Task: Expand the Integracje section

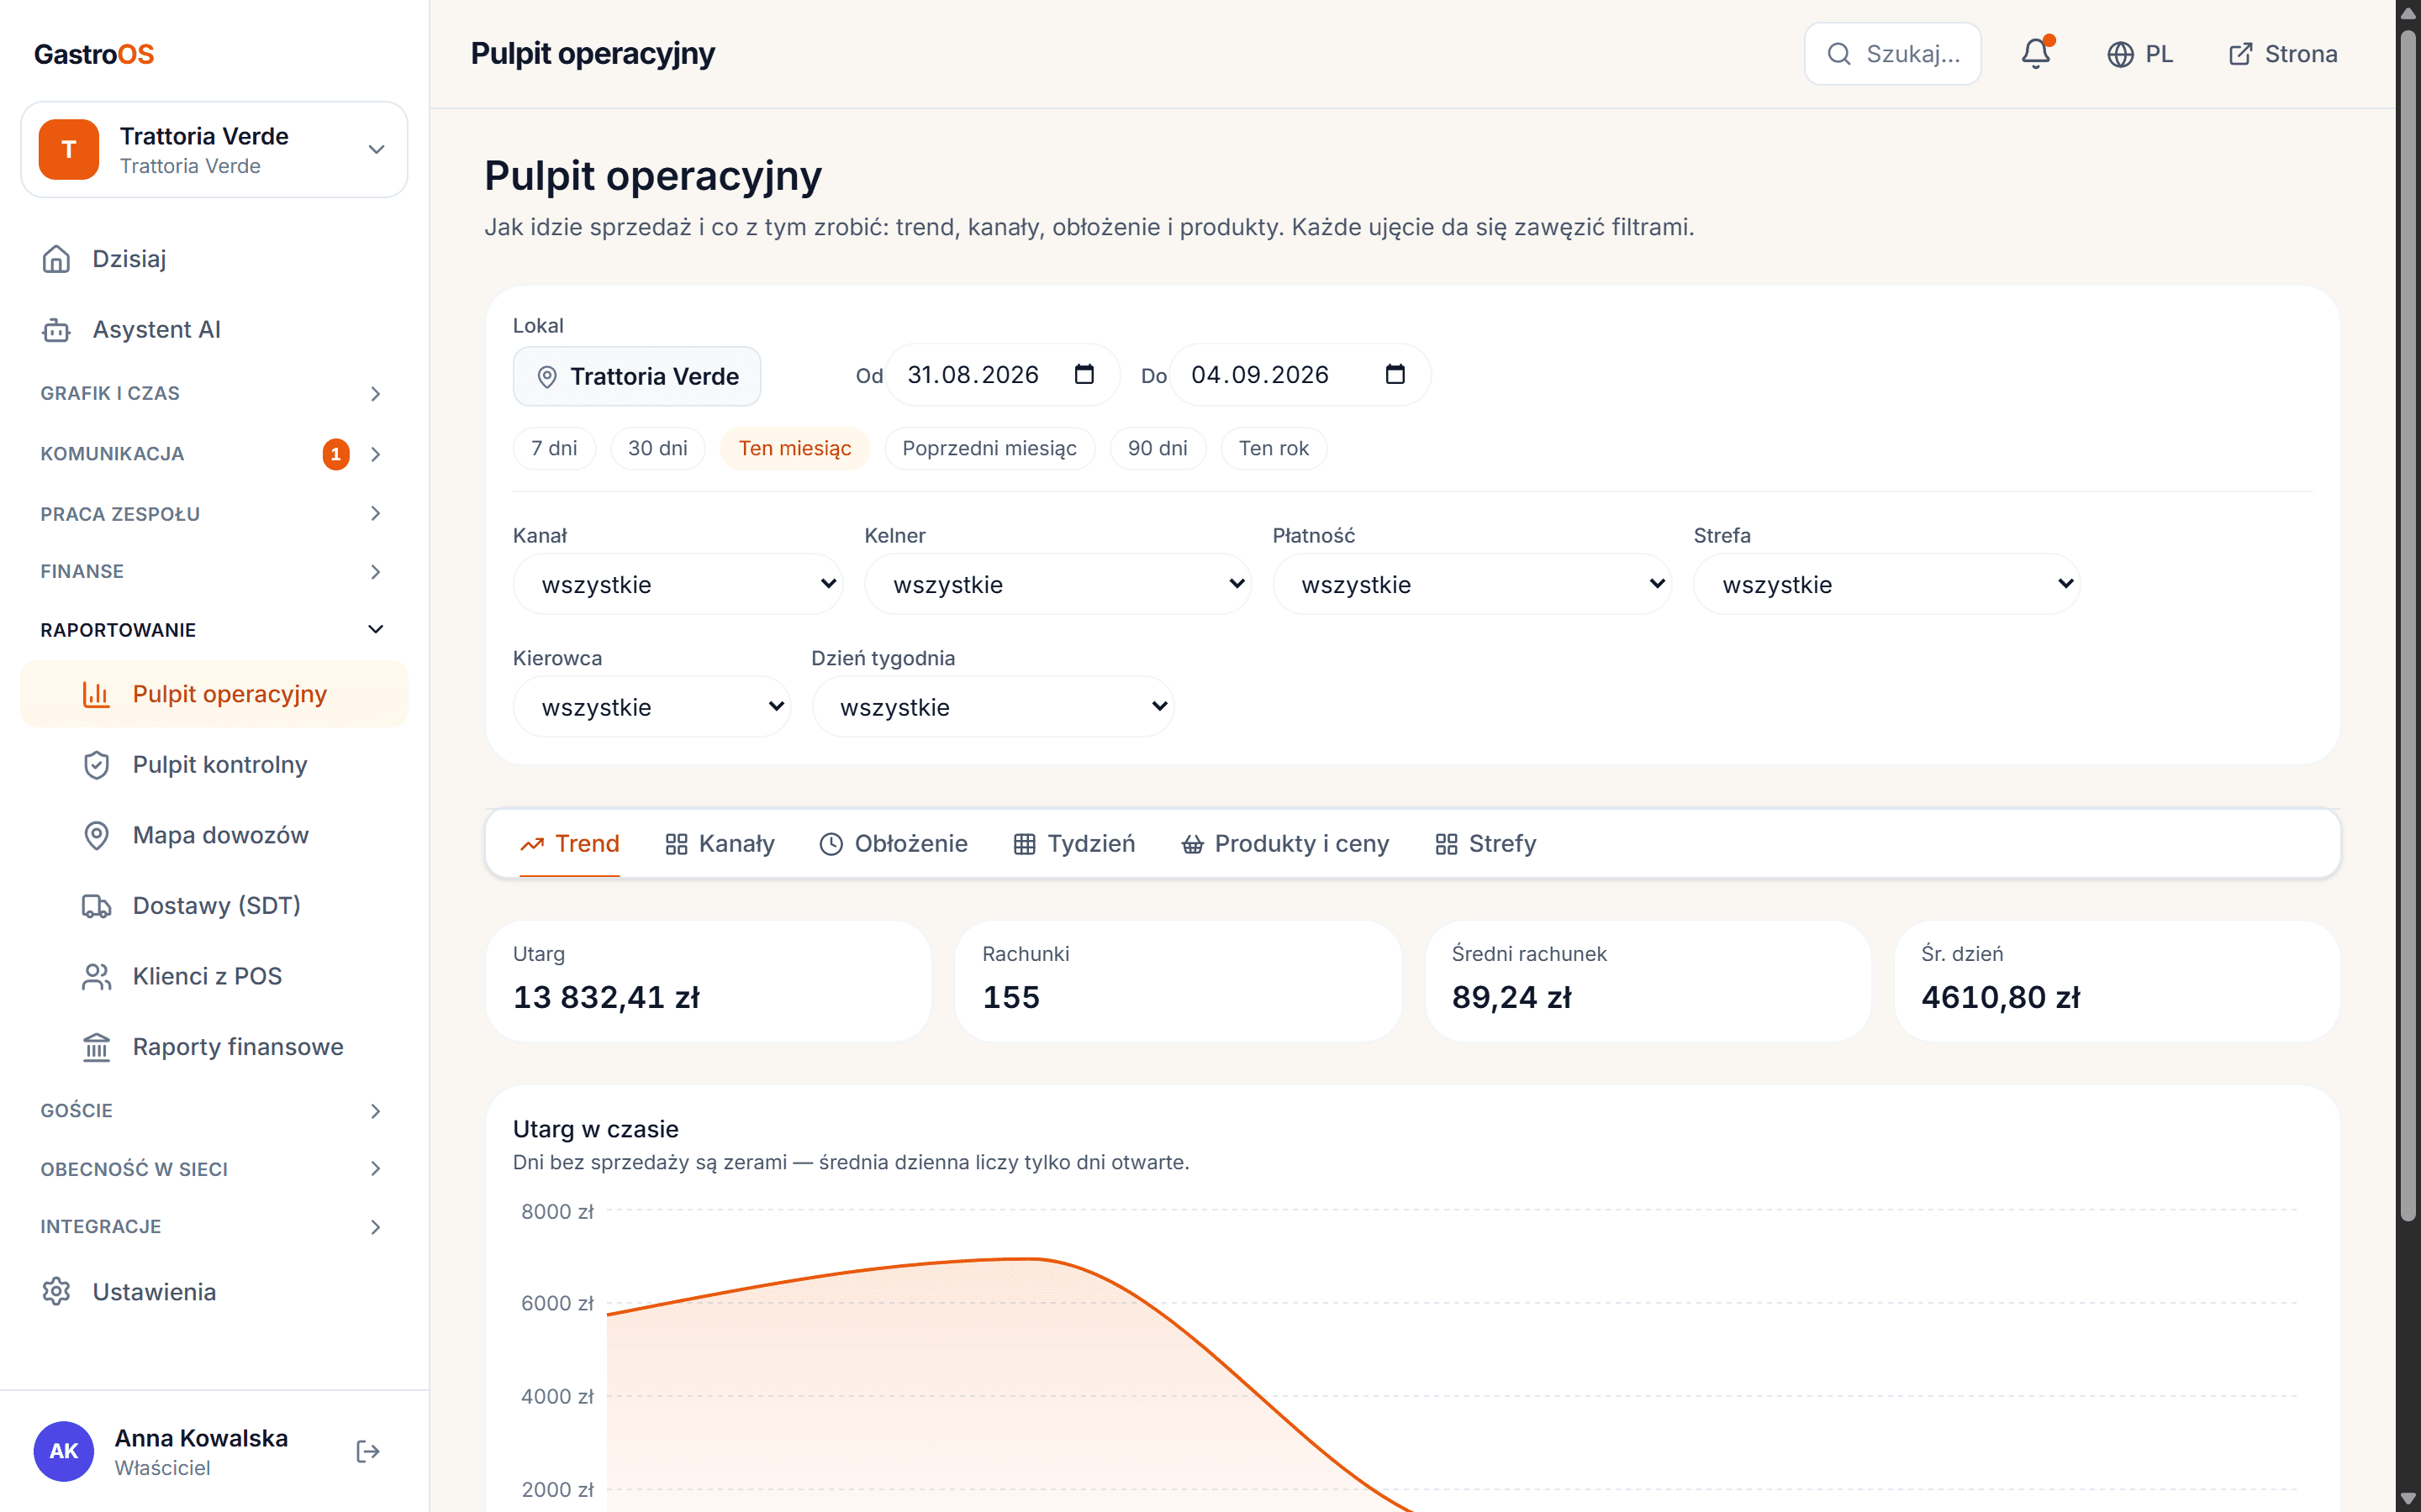Action: 214,1227
